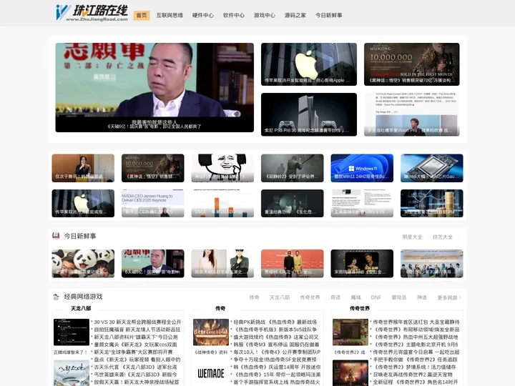The image size is (515, 386).
Task: Open the 首页 navigation tab
Action: 142,16
